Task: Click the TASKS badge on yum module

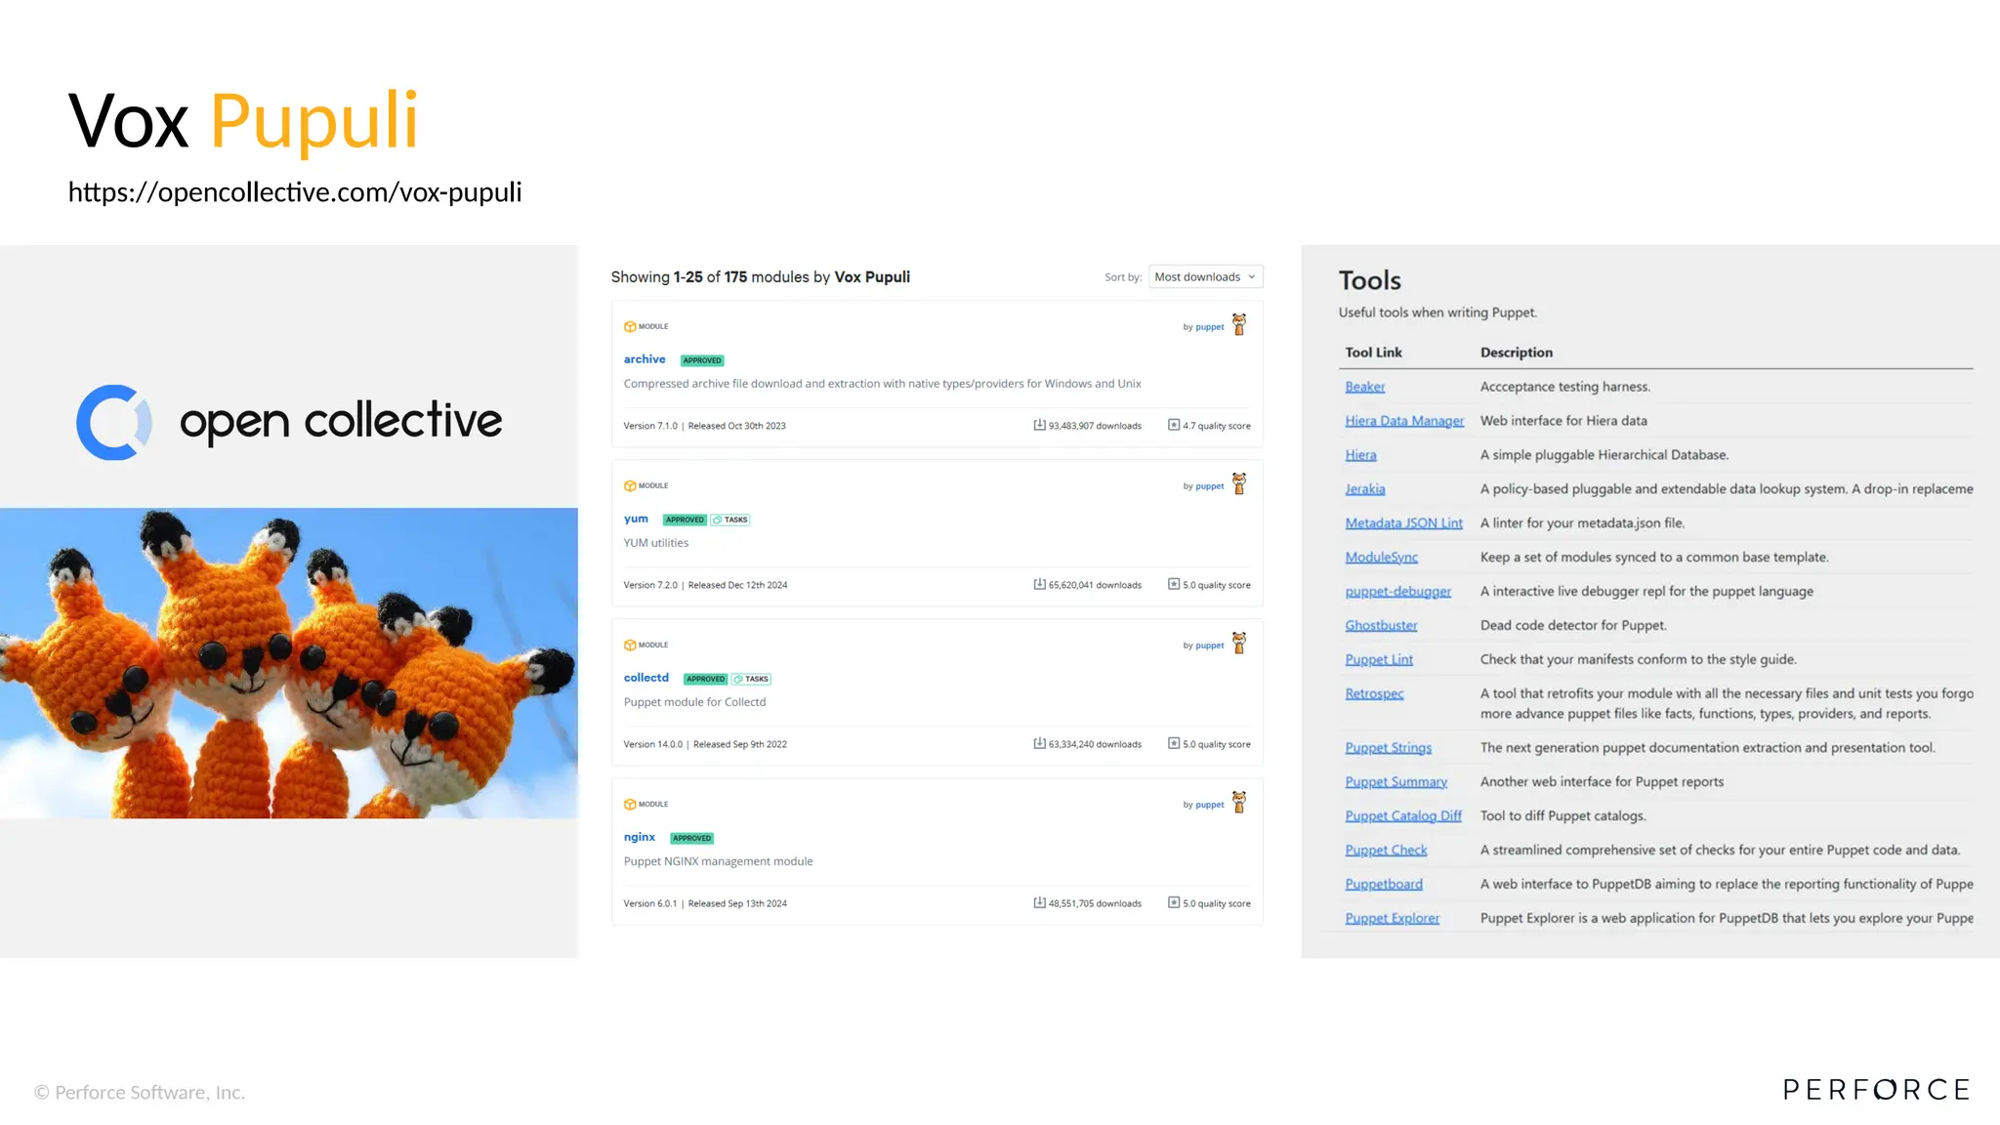Action: 730,520
